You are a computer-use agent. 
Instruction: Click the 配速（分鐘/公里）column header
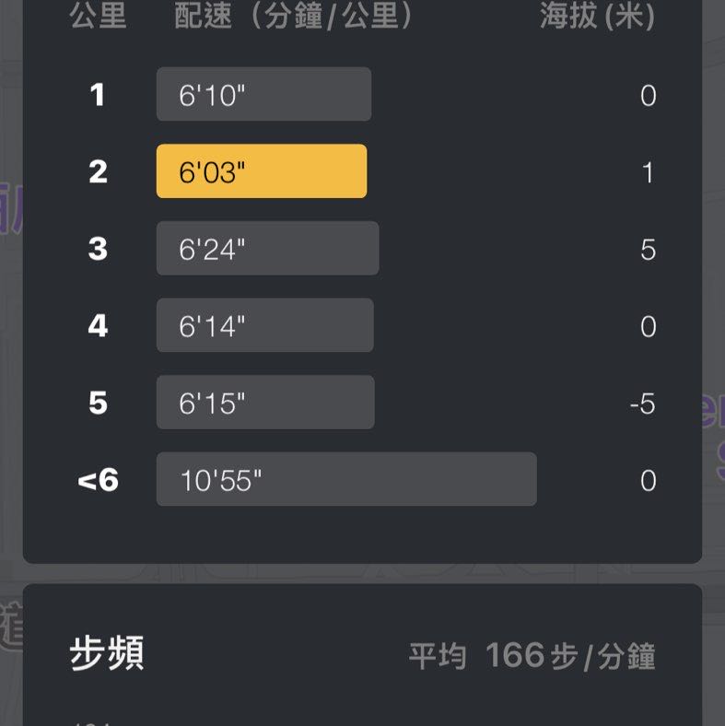click(x=294, y=17)
